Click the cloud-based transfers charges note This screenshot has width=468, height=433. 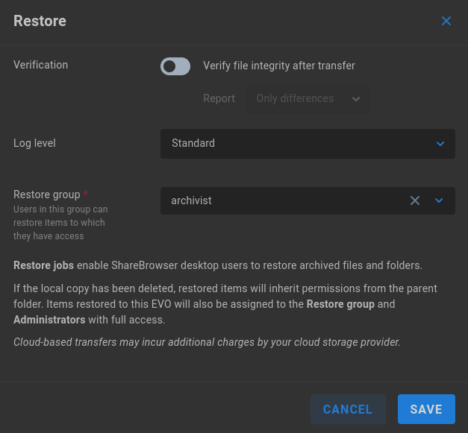(x=207, y=342)
